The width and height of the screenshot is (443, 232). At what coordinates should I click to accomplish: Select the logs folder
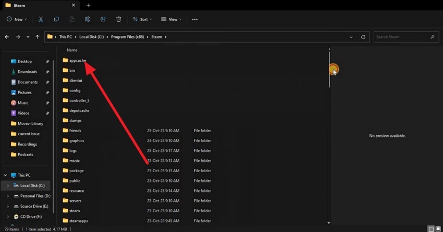click(73, 150)
